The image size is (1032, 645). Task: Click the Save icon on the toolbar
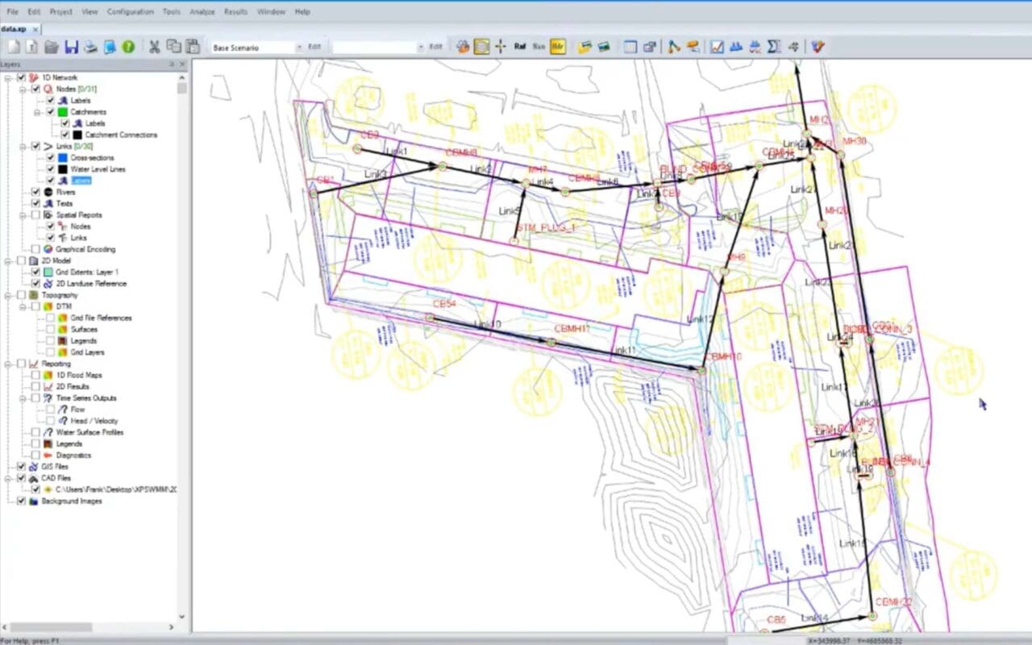coord(72,46)
